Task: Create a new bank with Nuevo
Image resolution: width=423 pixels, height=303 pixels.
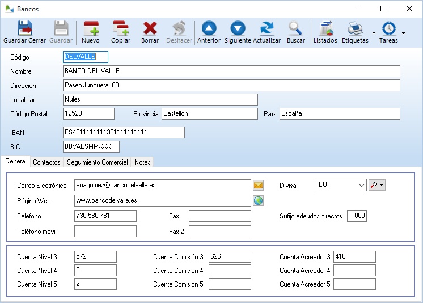Action: (91, 32)
